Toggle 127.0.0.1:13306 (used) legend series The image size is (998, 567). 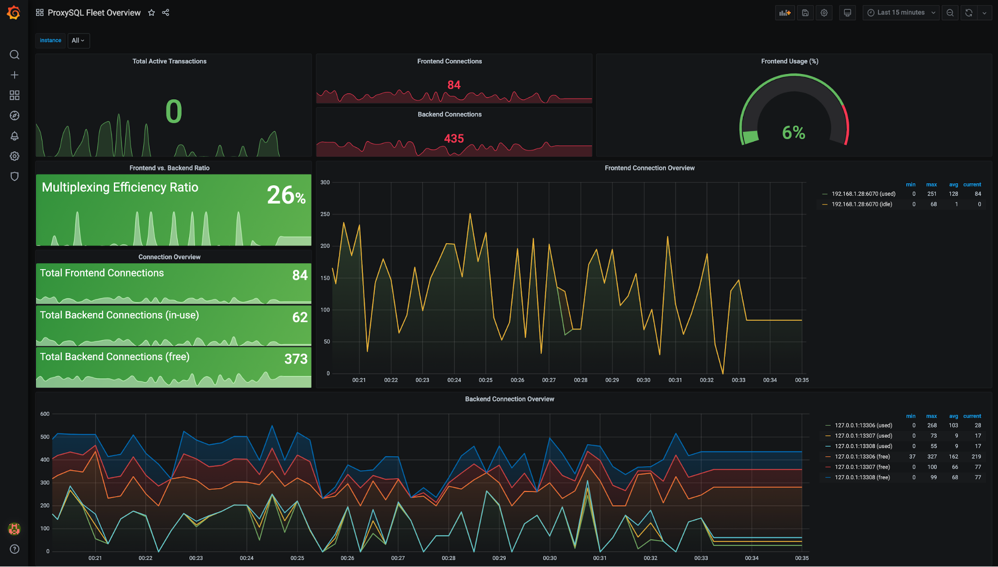click(863, 426)
